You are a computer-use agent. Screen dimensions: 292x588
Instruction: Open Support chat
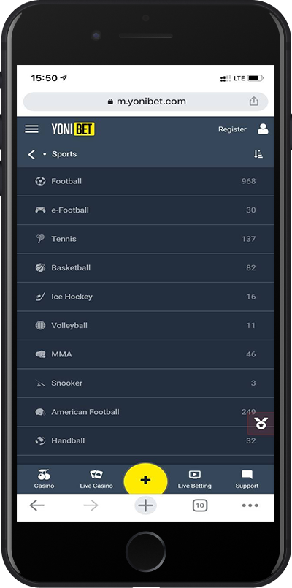(x=247, y=479)
